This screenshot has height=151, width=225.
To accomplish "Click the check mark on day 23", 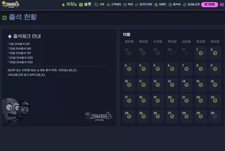I will tap(215, 101).
